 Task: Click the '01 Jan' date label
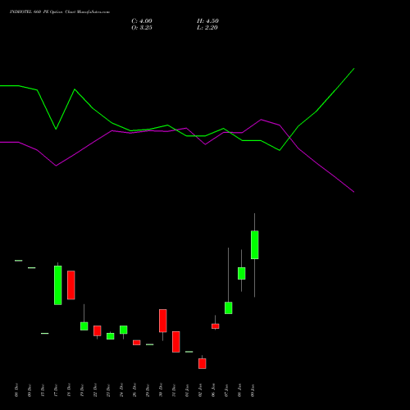click(187, 390)
